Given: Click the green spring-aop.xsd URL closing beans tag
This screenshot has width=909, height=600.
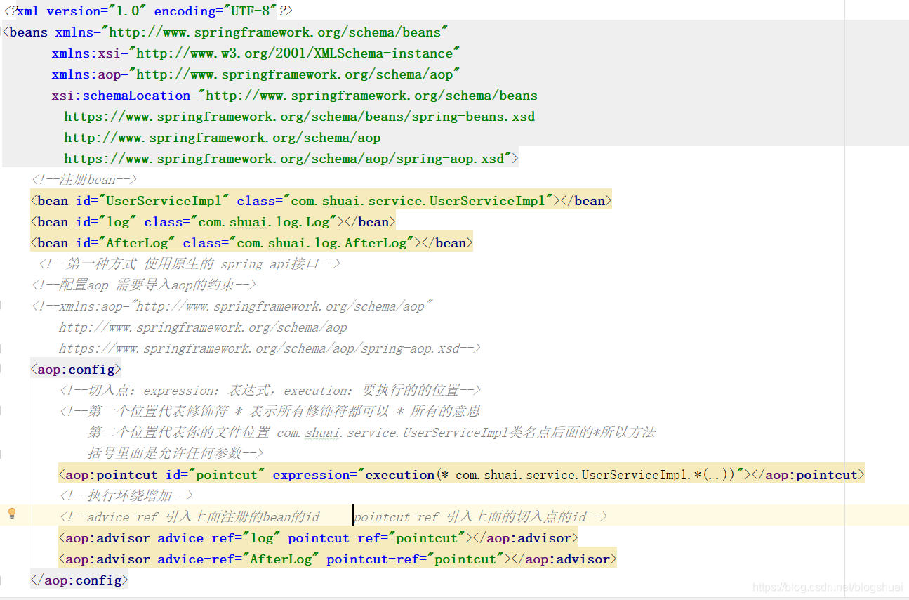Looking at the screenshot, I should pyautogui.click(x=288, y=159).
